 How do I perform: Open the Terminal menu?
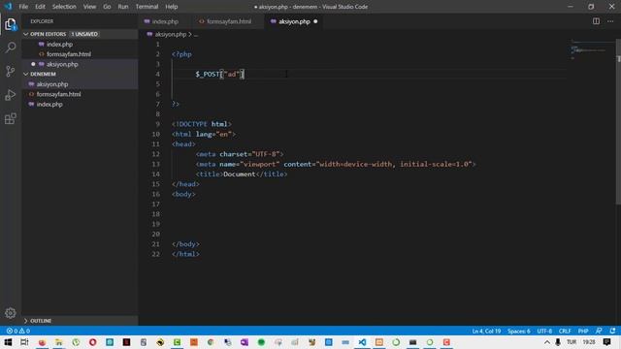click(147, 7)
